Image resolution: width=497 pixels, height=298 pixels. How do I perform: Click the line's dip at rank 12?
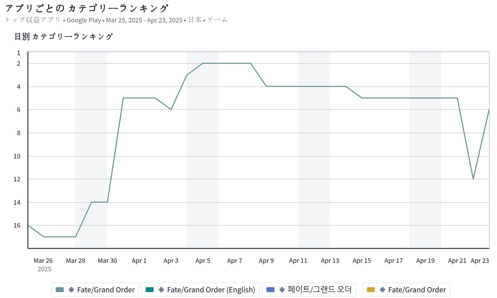[473, 179]
